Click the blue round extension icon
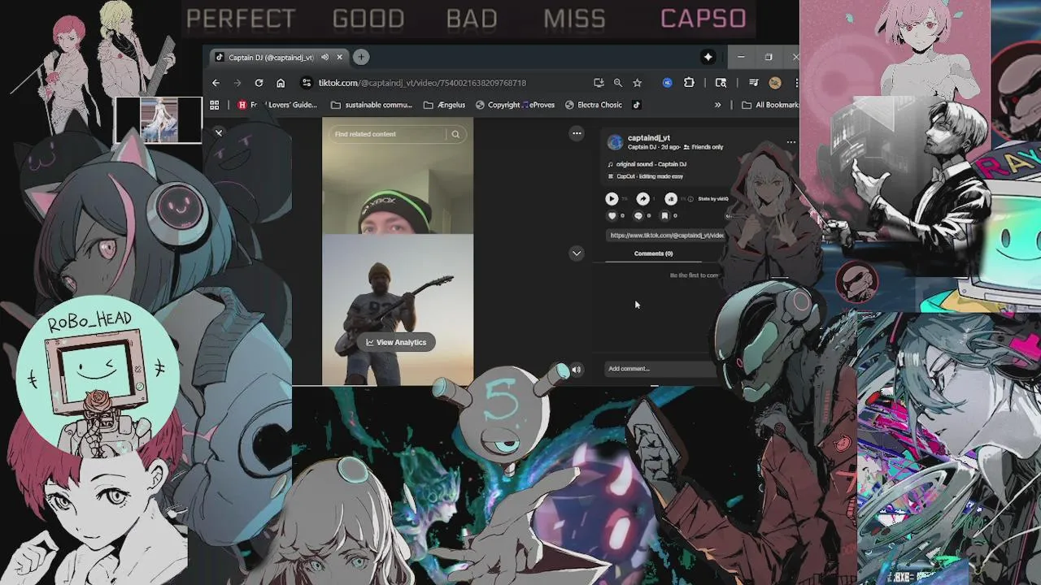The width and height of the screenshot is (1041, 585). click(x=668, y=83)
